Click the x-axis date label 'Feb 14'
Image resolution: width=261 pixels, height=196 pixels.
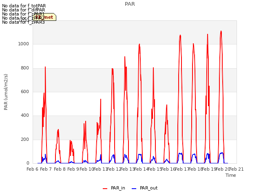(141, 169)
